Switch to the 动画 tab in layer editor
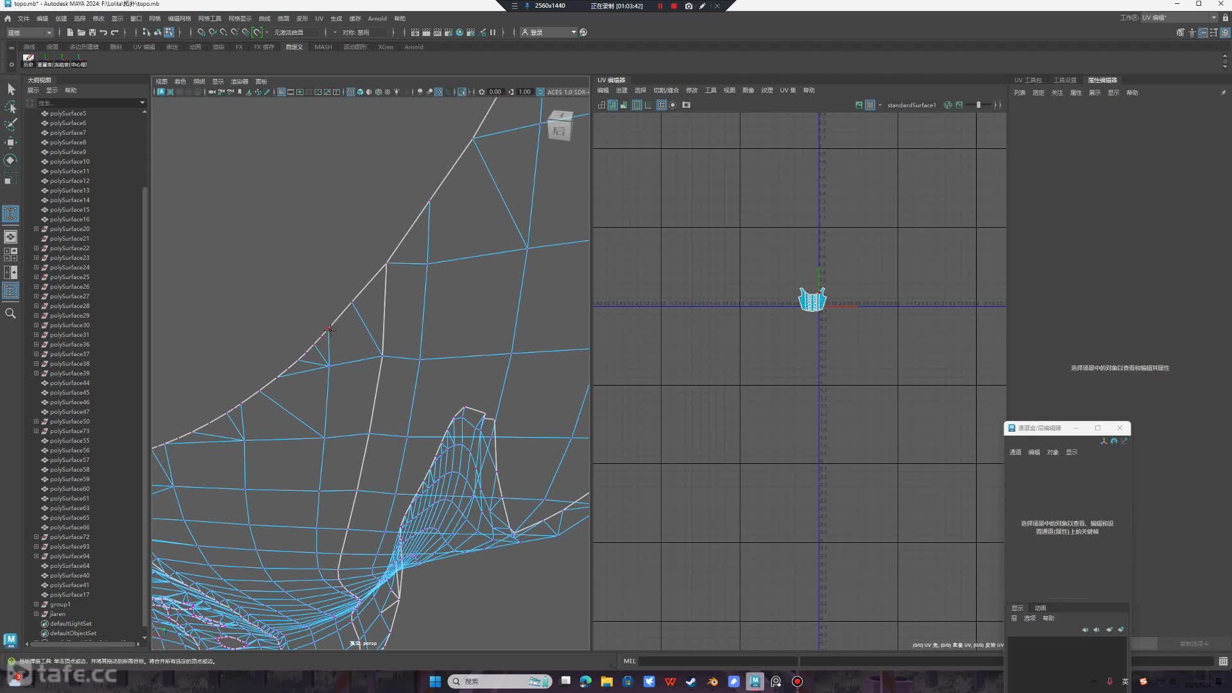This screenshot has width=1232, height=693. tap(1040, 608)
